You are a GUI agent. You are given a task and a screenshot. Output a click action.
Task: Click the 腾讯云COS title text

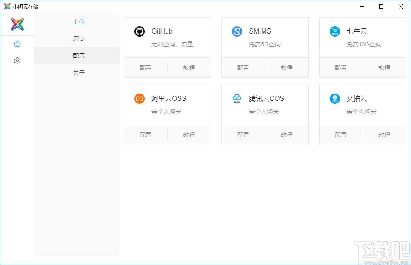pyautogui.click(x=266, y=98)
